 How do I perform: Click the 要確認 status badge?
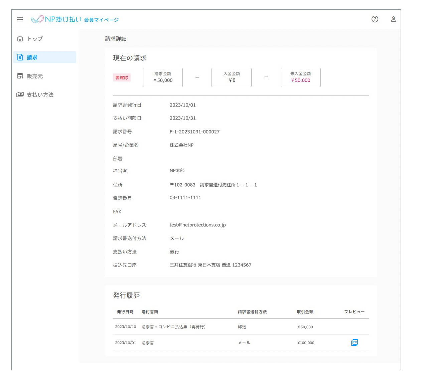pos(122,77)
